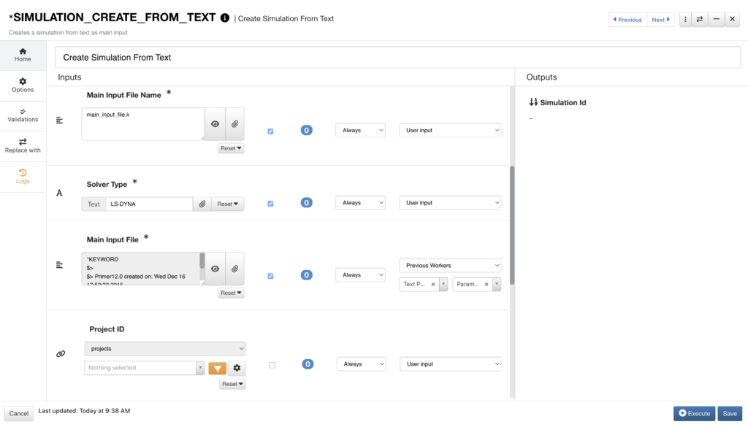This screenshot has height=427, width=748.
Task: Click the Execute button
Action: tap(694, 414)
